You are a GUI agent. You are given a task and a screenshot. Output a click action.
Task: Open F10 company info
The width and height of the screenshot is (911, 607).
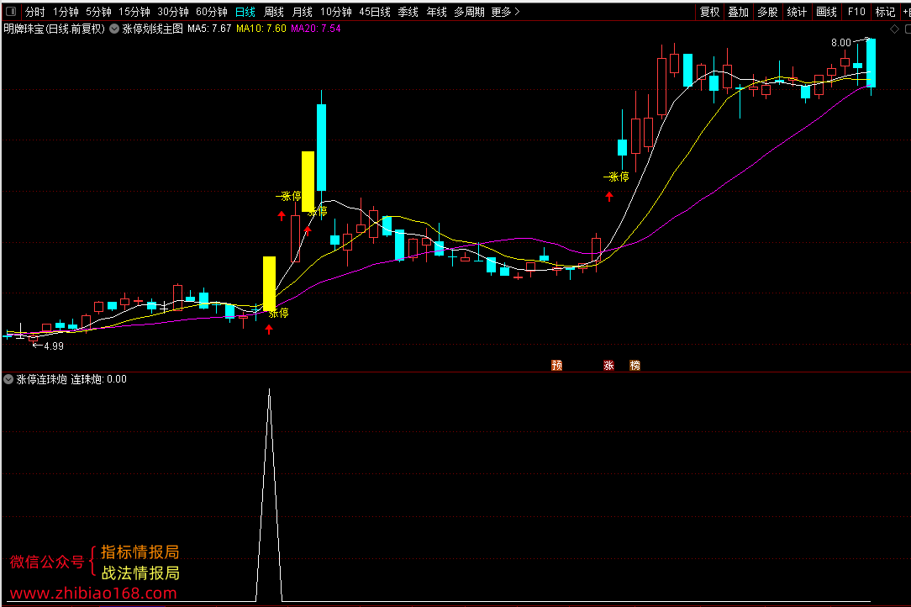[x=856, y=12]
